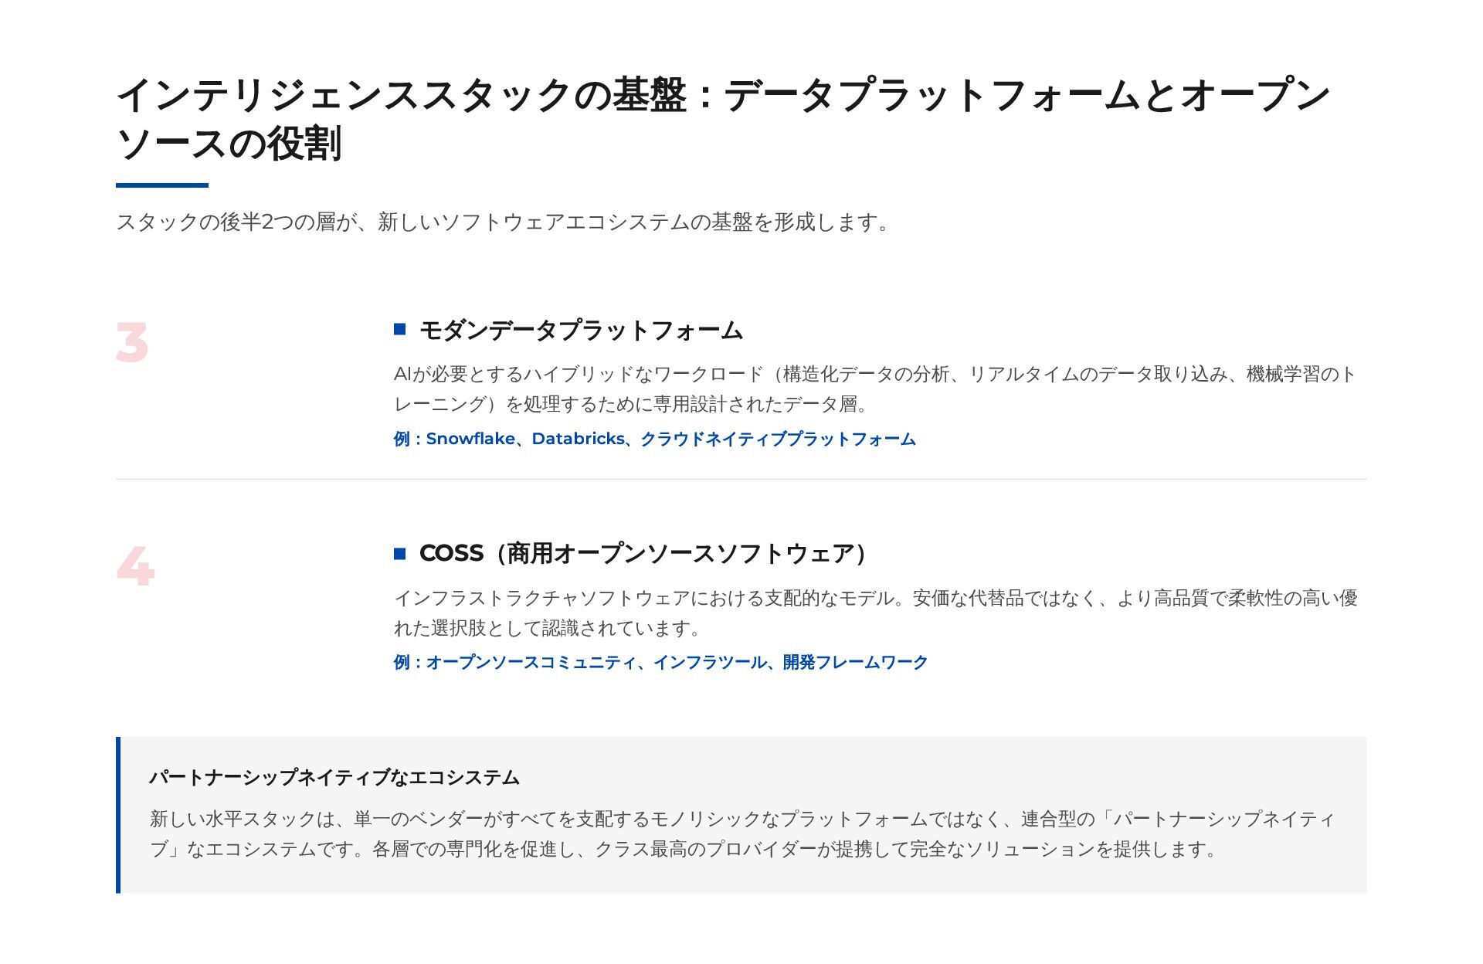
Task: Click the blue square bullet beside モダンデータプラットフォーム
Action: click(x=399, y=329)
